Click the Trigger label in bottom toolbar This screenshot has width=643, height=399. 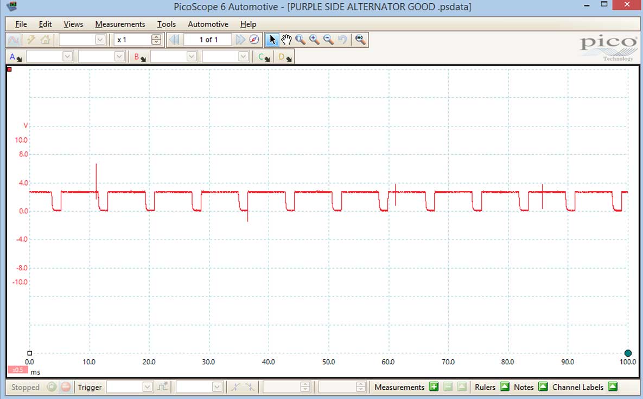coord(90,387)
